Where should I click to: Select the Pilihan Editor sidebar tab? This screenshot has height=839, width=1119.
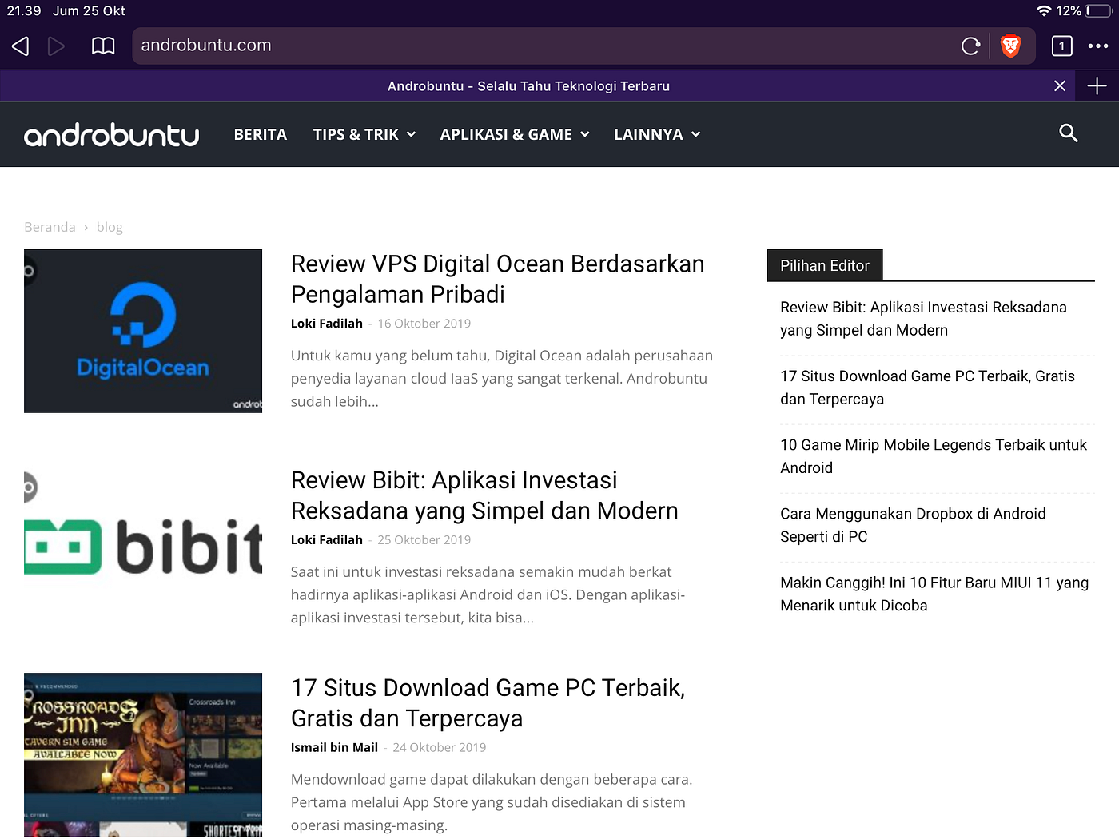point(825,265)
